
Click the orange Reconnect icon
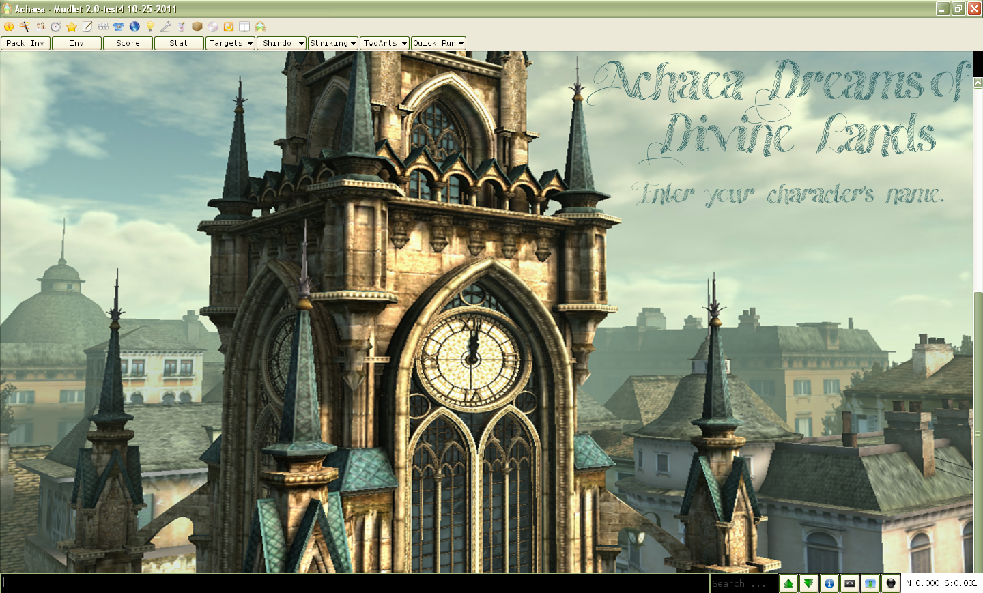click(229, 27)
